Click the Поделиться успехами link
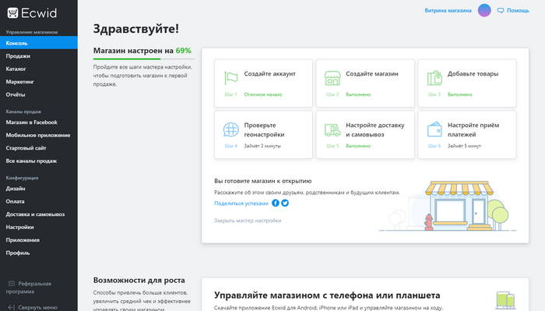This screenshot has width=545, height=311. 241,203
